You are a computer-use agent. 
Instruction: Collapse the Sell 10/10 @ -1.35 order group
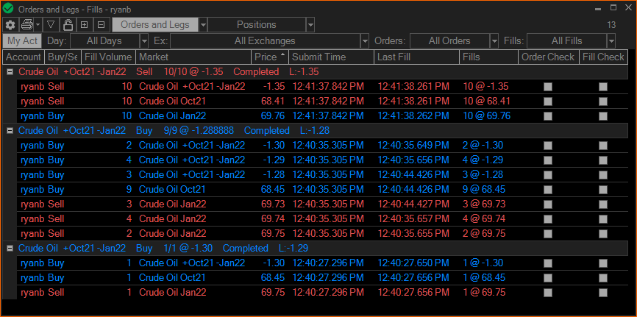click(10, 72)
